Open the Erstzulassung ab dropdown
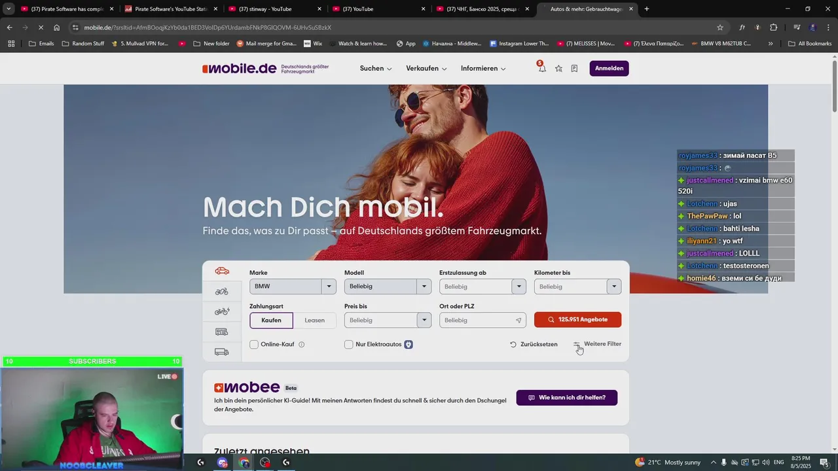The height and width of the screenshot is (471, 838). [483, 287]
